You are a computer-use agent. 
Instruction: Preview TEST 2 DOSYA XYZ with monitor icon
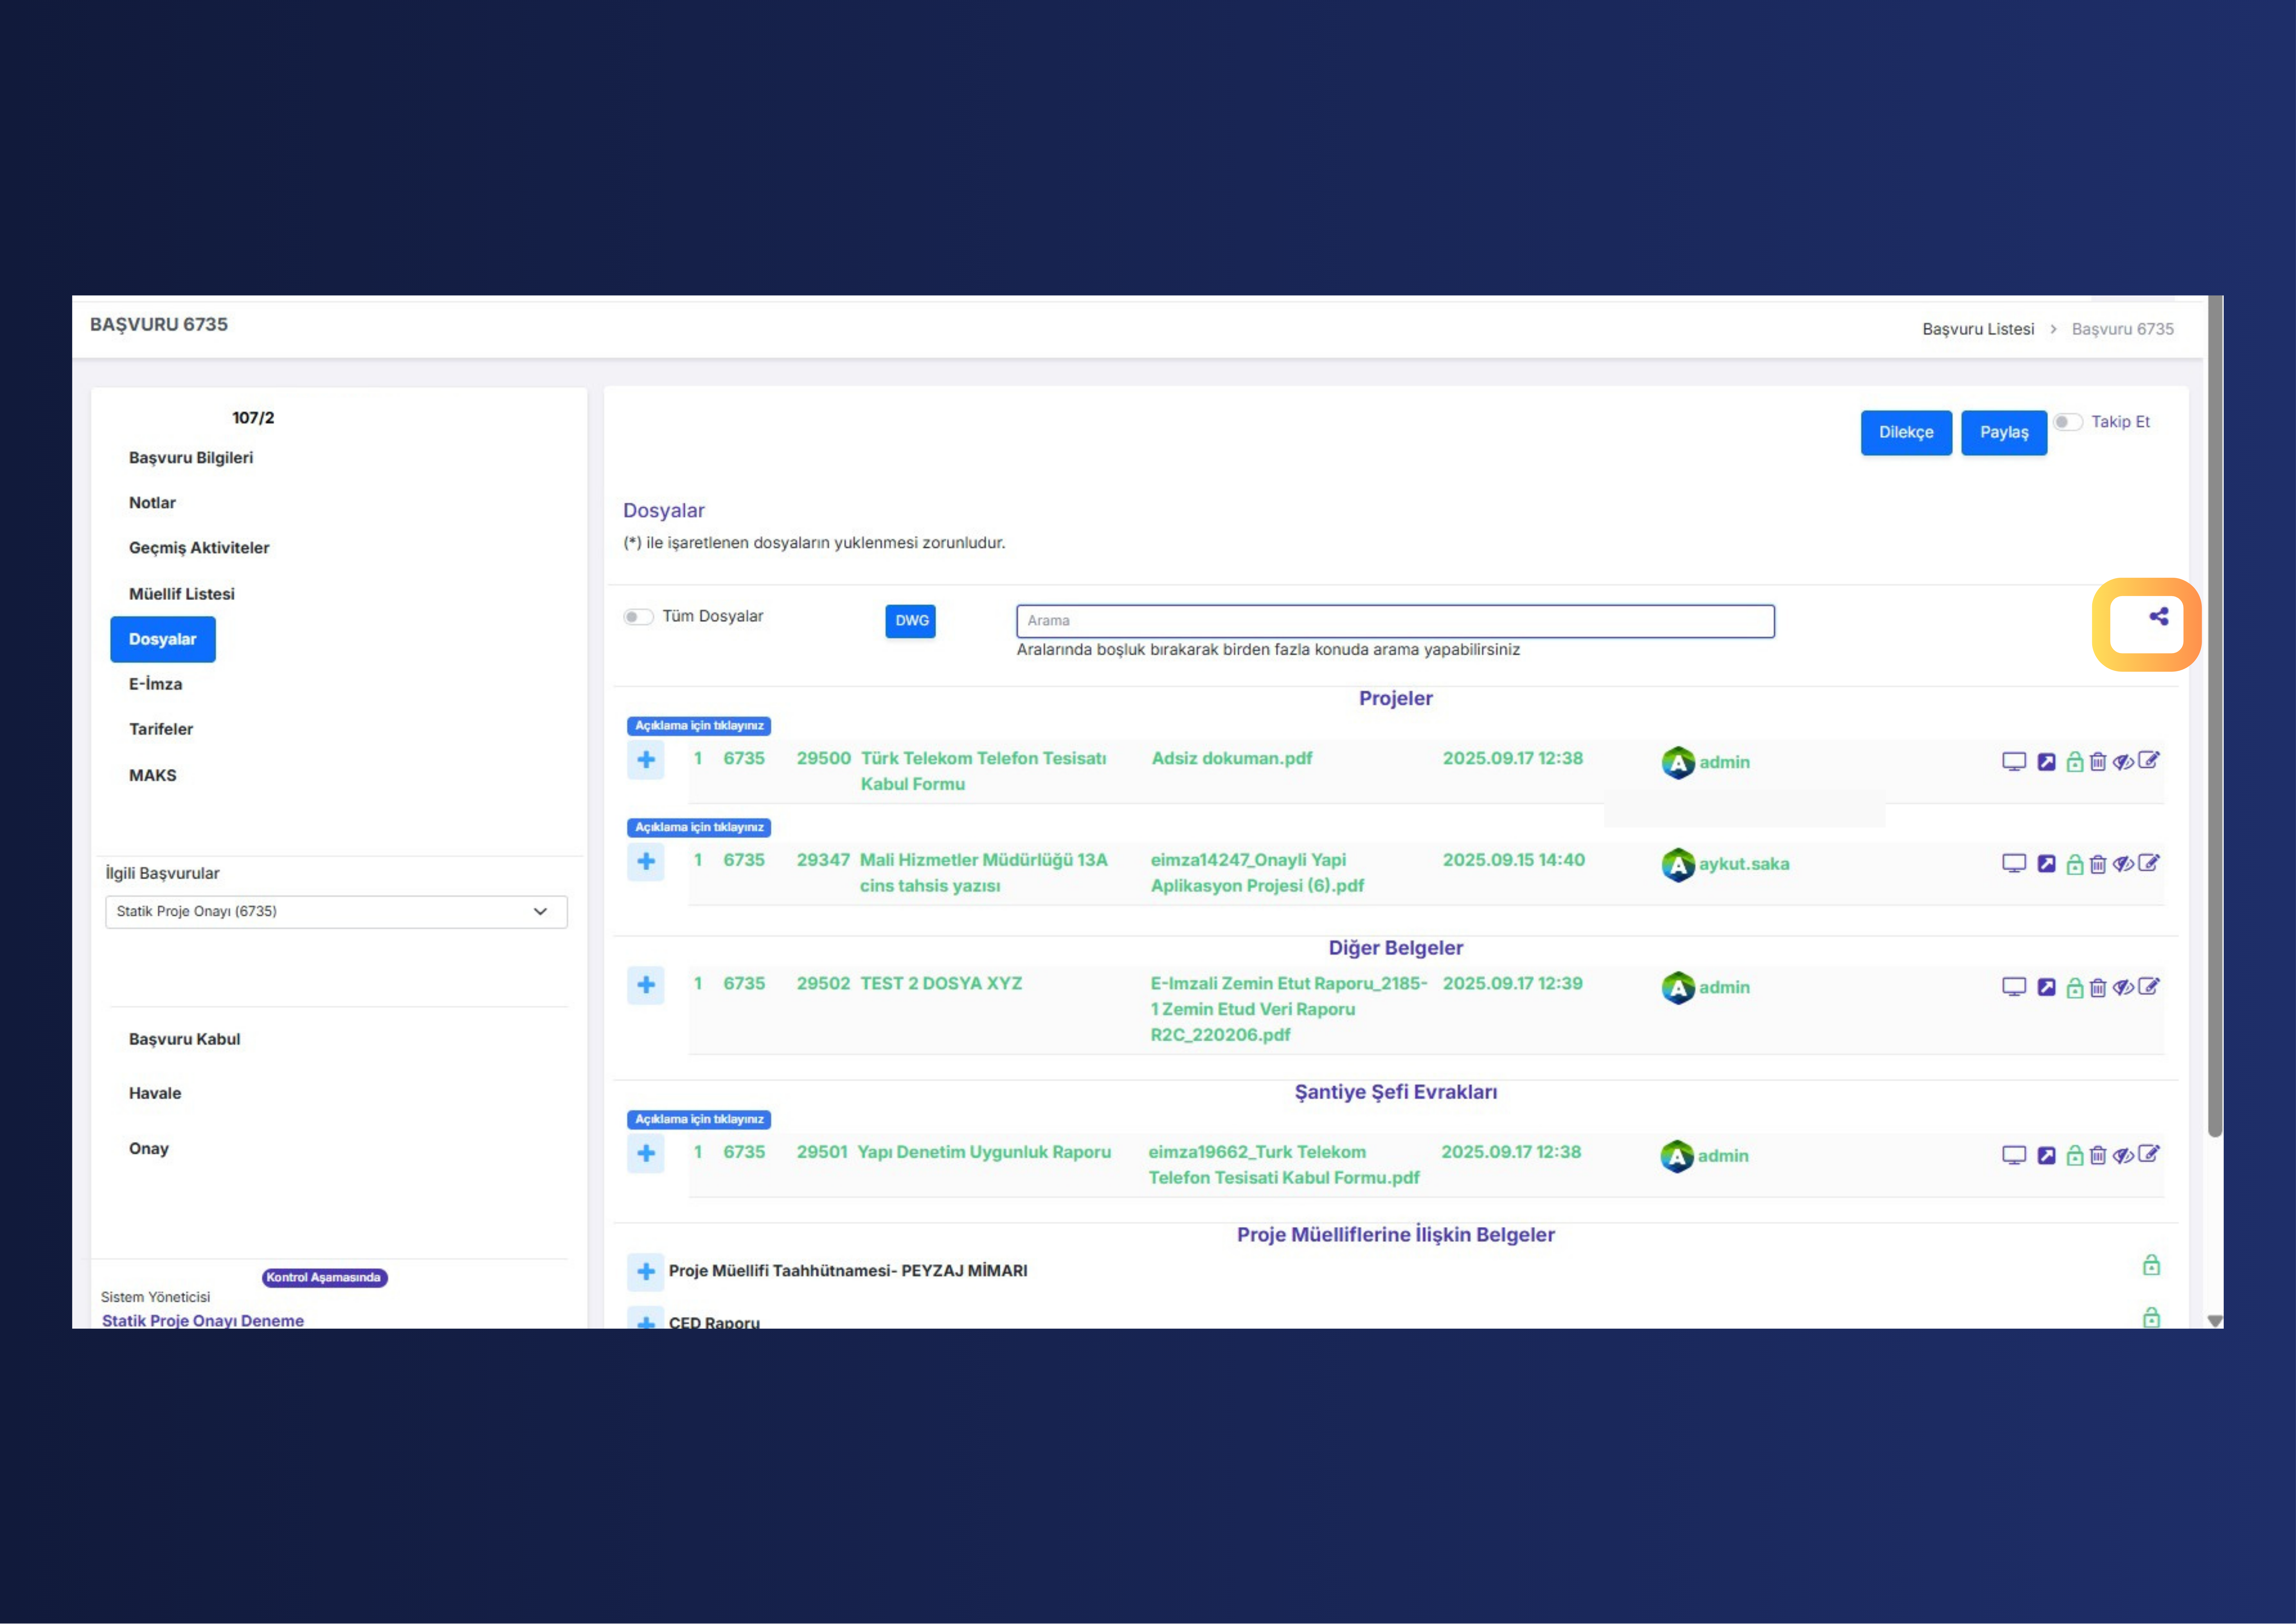click(2014, 987)
